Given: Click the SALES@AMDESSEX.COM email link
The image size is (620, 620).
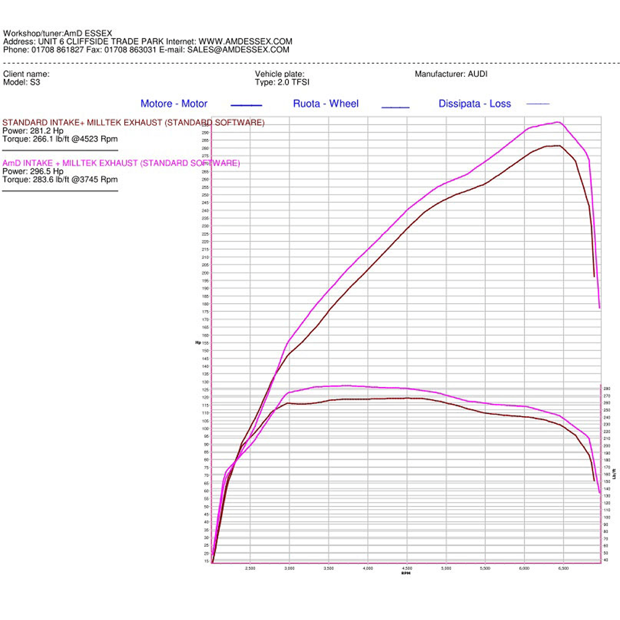Looking at the screenshot, I should pos(239,49).
